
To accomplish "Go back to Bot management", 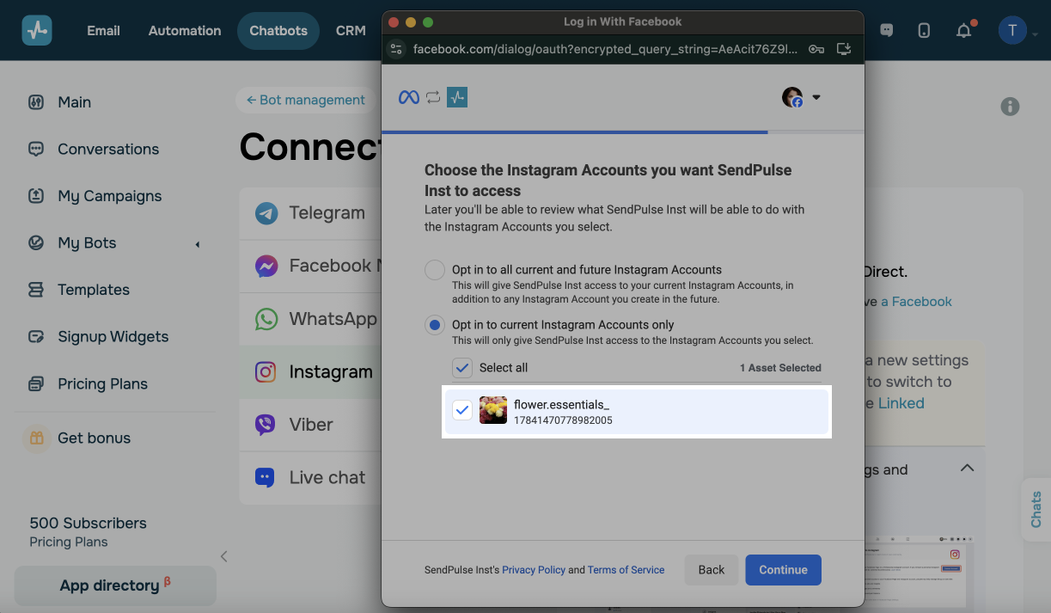I will [305, 100].
